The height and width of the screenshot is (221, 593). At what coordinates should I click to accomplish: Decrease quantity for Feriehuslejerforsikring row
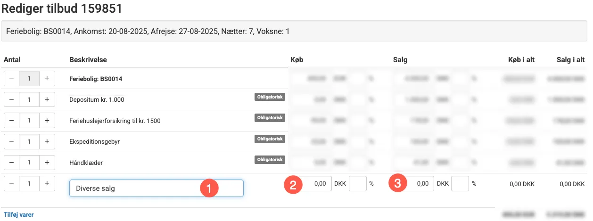12,121
